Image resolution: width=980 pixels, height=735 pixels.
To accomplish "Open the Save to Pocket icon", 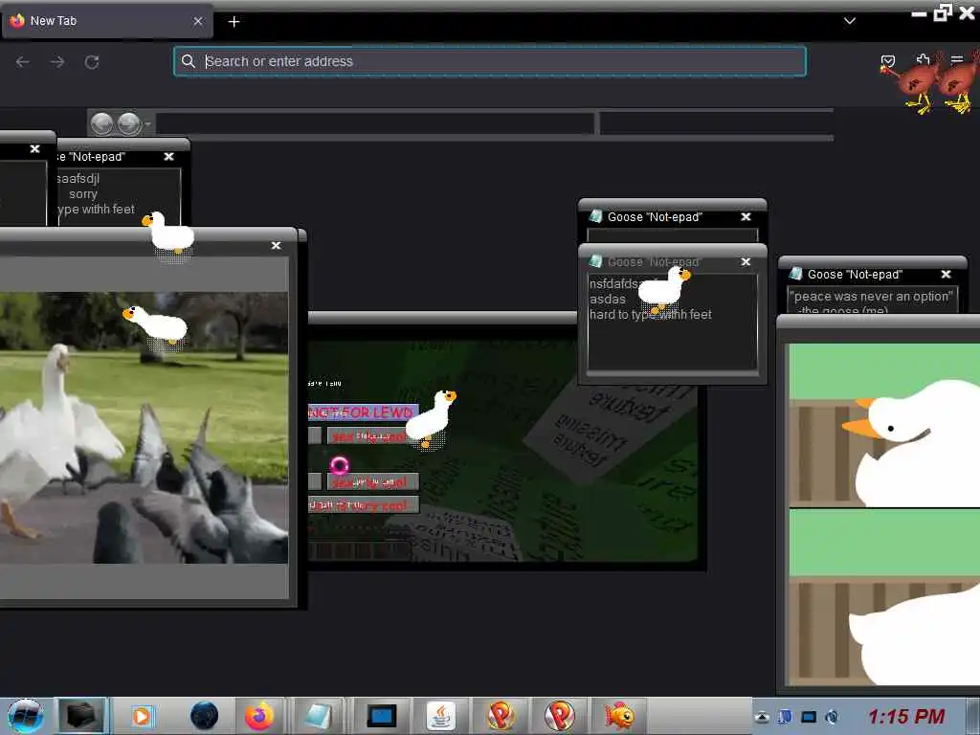I will [x=887, y=60].
